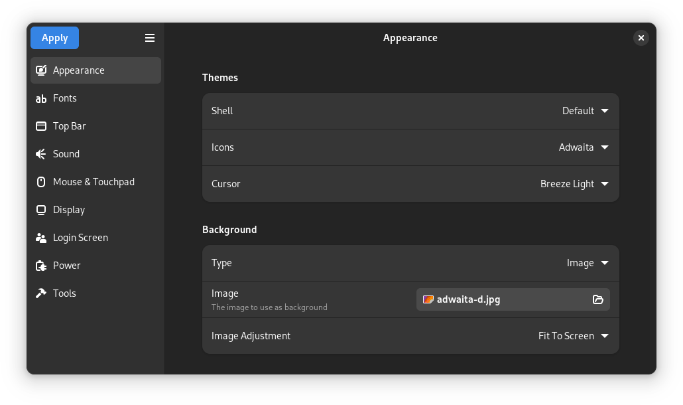Close the settings window
The width and height of the screenshot is (683, 405).
point(641,38)
